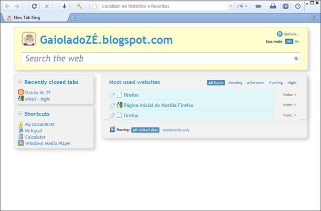Filter by Evening
Image resolution: width=321 pixels, height=211 pixels.
[276, 83]
